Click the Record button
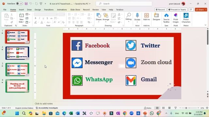This screenshot has height=117, width=209. click(x=160, y=9)
